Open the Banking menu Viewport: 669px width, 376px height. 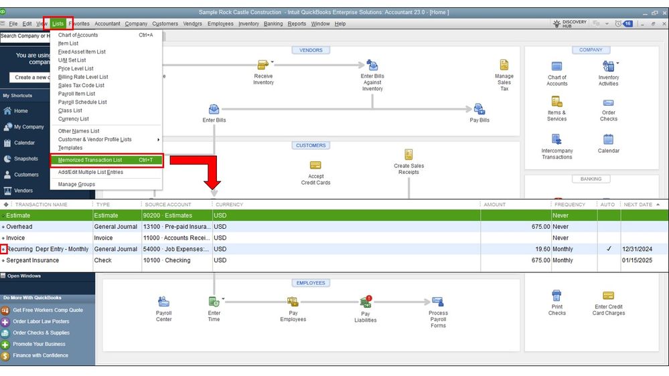click(x=273, y=24)
